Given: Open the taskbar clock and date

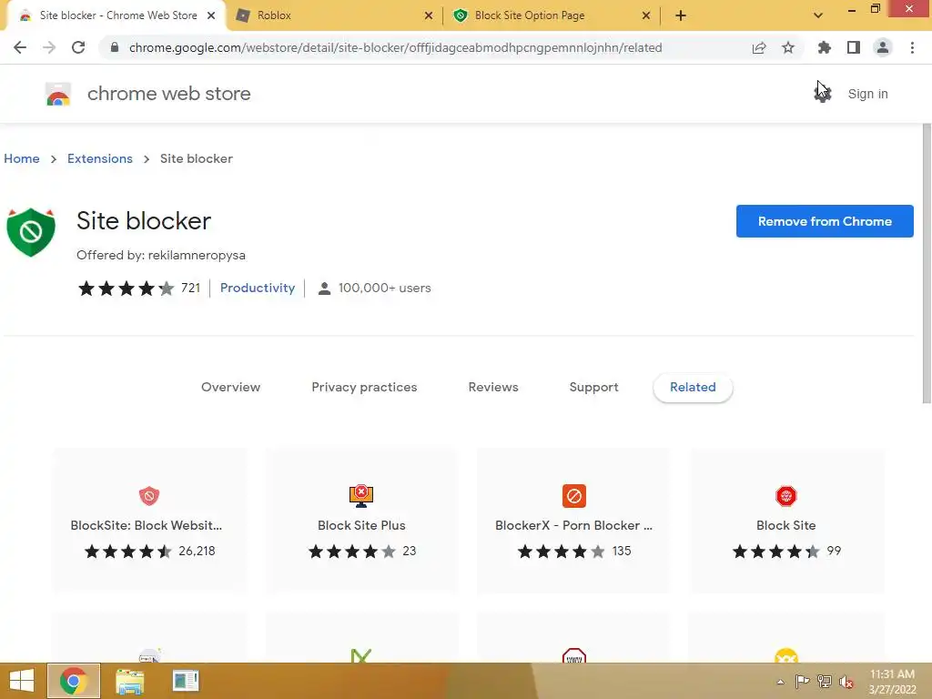Looking at the screenshot, I should (x=892, y=682).
